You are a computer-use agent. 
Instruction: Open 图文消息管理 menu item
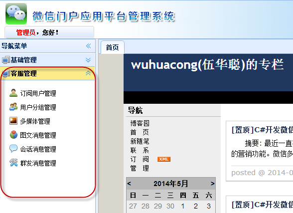(x=38, y=135)
